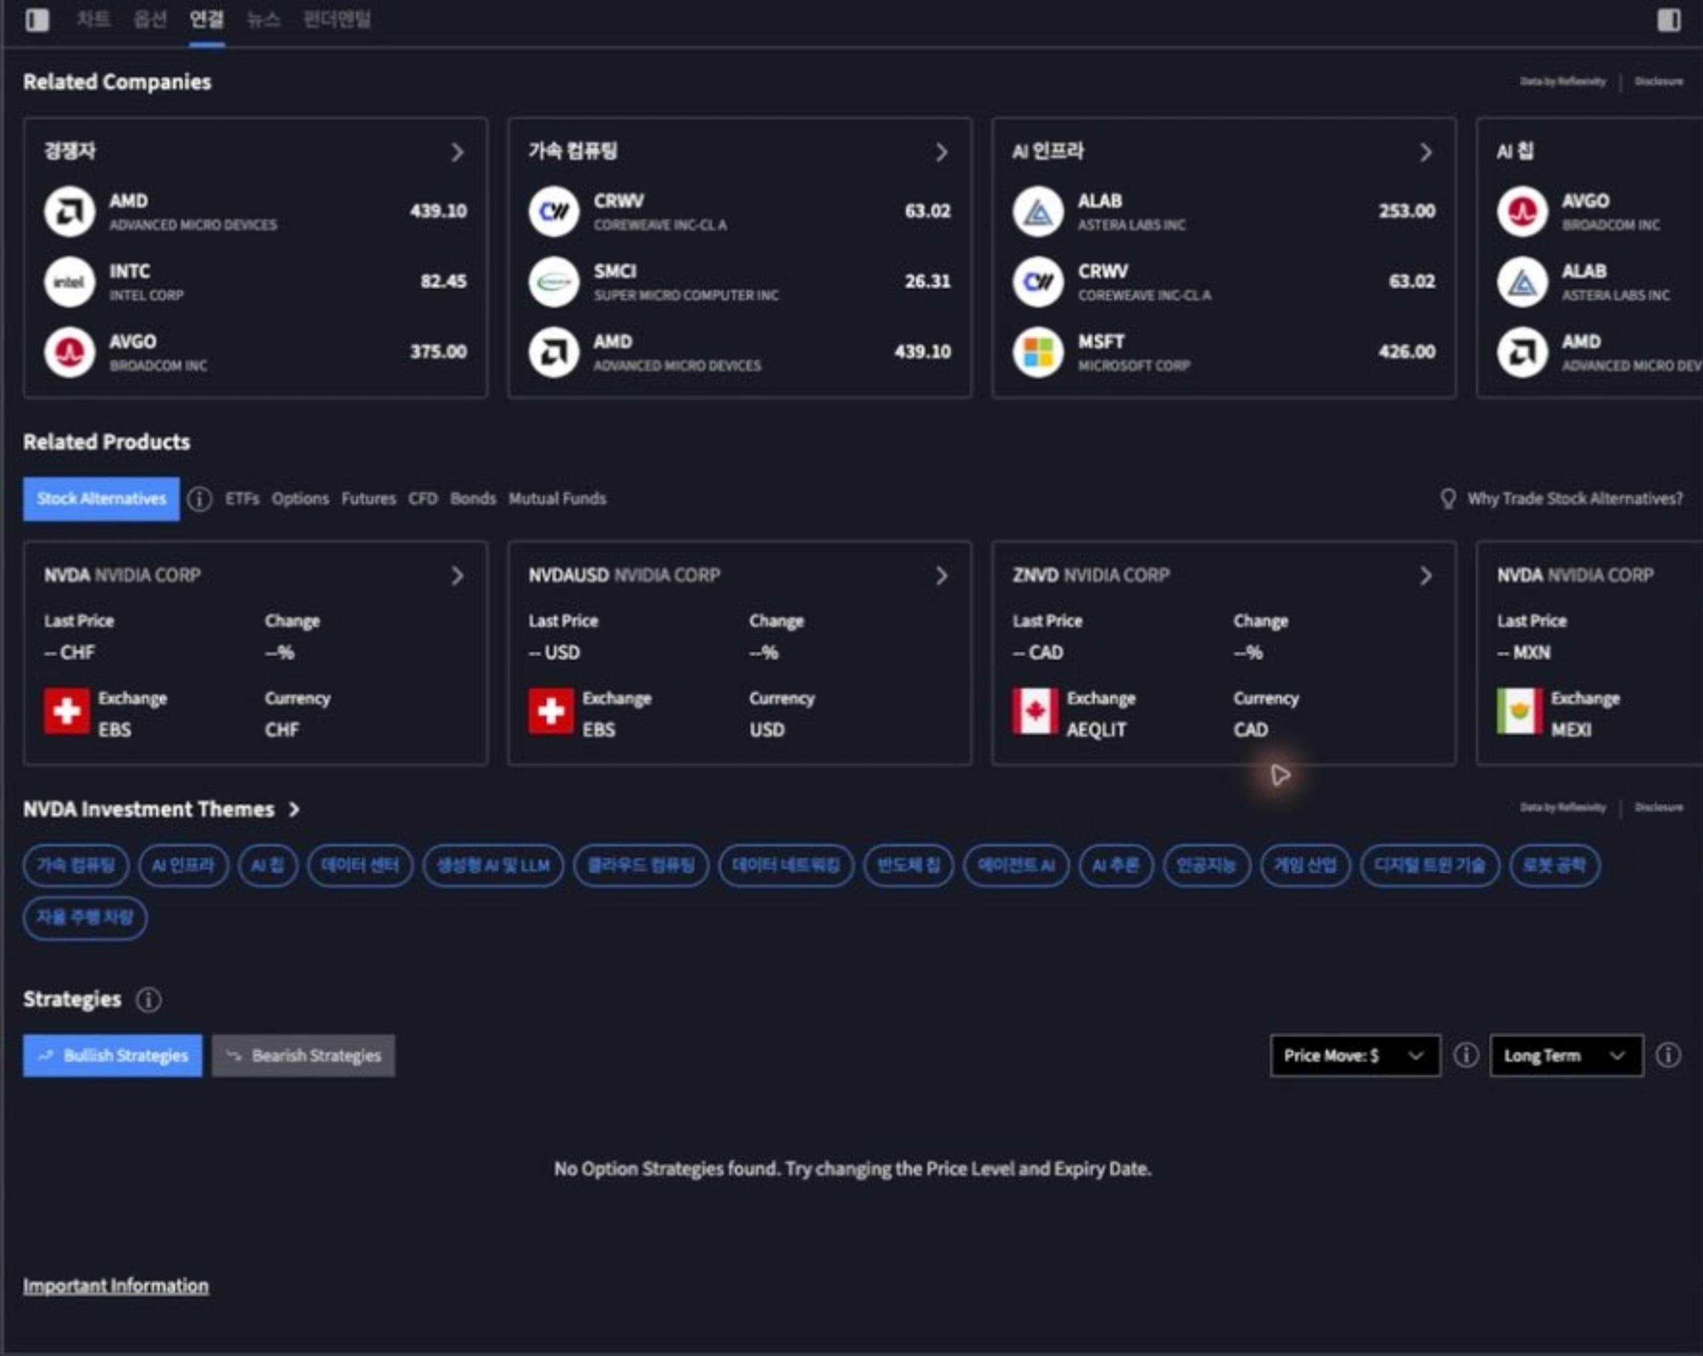This screenshot has height=1356, width=1703.
Task: Expand the 경쟁자 card with its chevron
Action: [x=457, y=152]
